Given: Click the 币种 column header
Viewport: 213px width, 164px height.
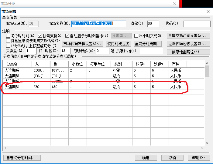Looking at the screenshot, I should click(178, 64).
